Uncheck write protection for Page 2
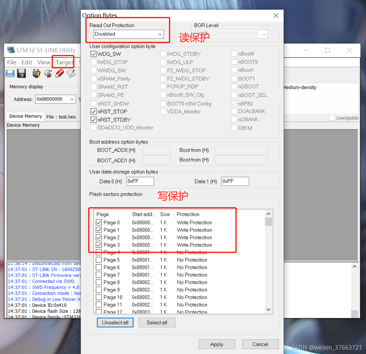 coord(99,237)
